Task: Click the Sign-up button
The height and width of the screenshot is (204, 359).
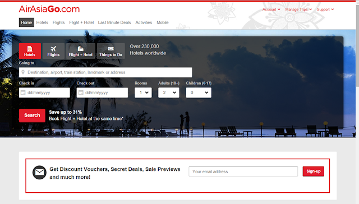Action: coord(313,171)
